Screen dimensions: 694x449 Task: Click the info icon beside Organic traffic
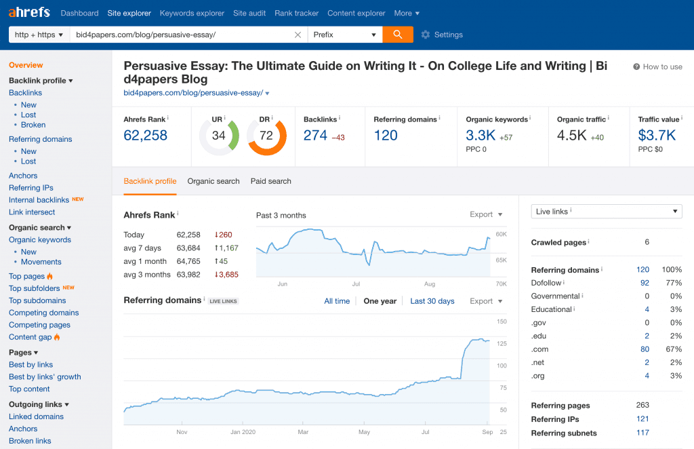point(608,118)
